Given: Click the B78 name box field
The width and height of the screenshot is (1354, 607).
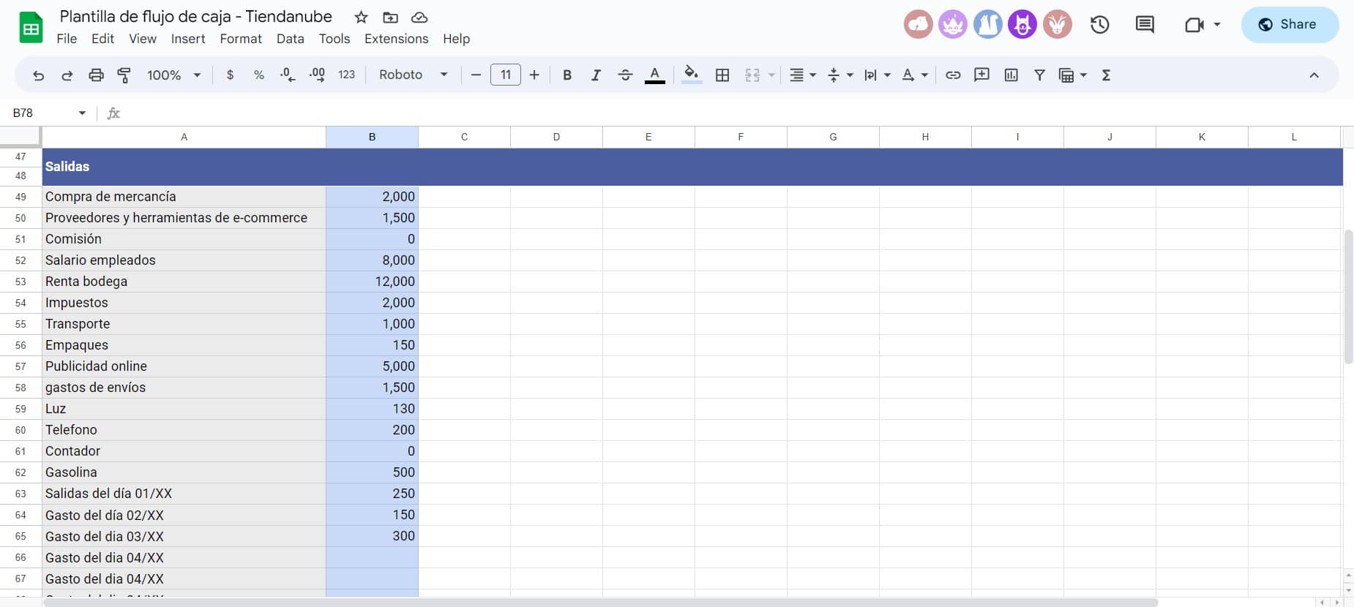Looking at the screenshot, I should pos(44,113).
